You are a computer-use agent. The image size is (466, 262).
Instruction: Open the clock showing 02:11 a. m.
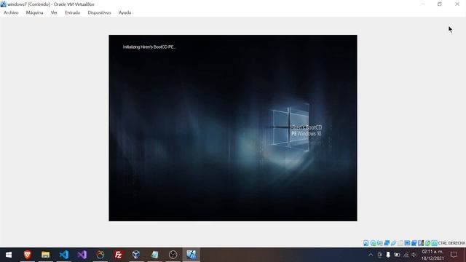[x=433, y=255]
